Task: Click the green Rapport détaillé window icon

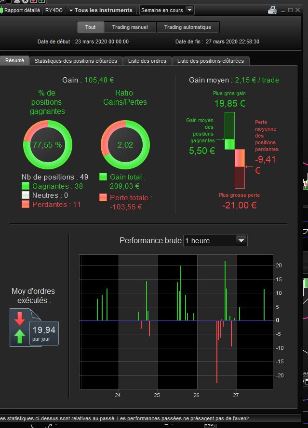Action: pos(1,10)
